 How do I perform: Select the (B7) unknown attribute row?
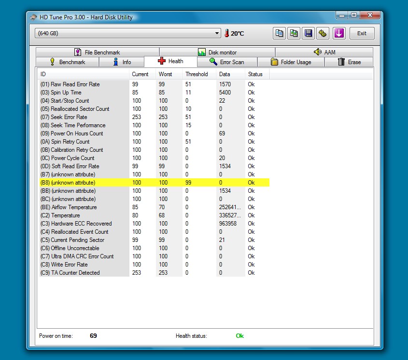[155, 174]
